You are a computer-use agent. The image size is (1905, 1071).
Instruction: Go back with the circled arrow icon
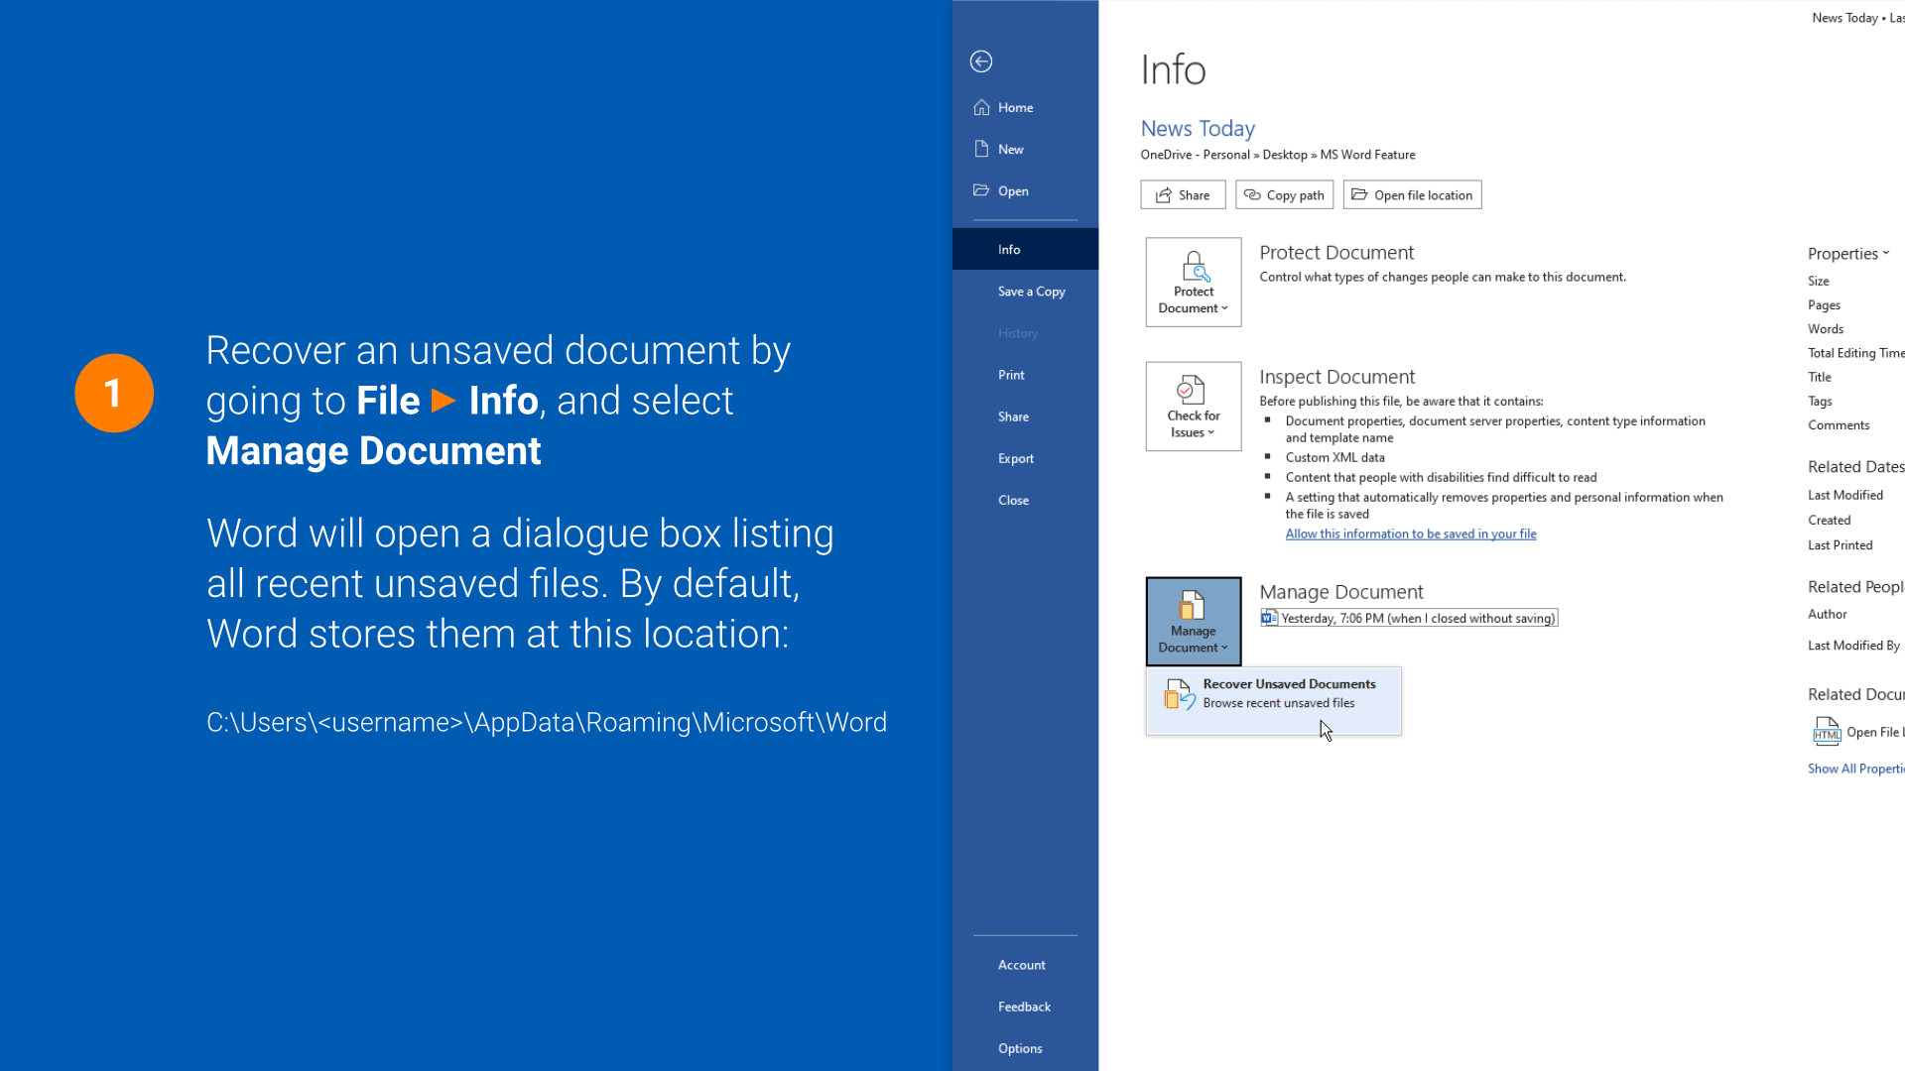pos(981,61)
